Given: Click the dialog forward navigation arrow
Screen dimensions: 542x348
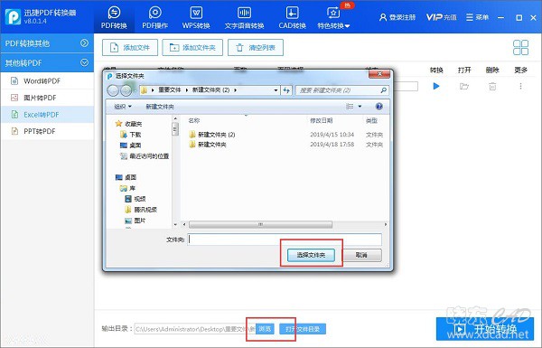Looking at the screenshot, I should (x=126, y=90).
